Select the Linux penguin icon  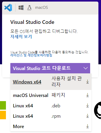(29, 8)
